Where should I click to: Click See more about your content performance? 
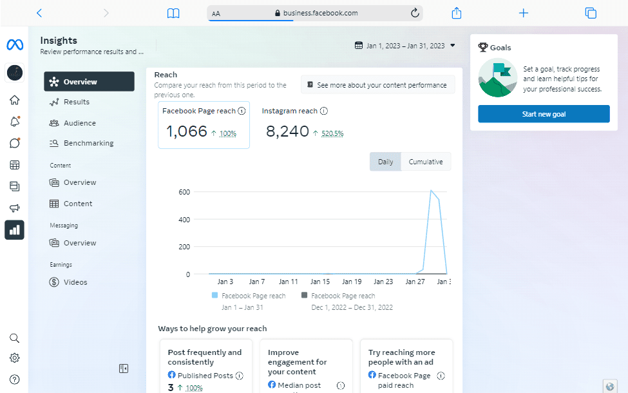pos(377,85)
